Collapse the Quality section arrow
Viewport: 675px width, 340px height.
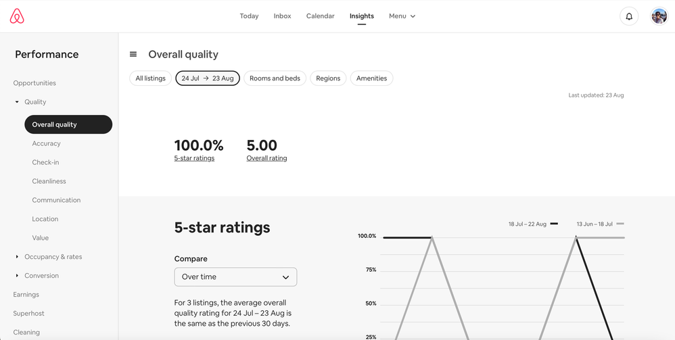point(17,102)
